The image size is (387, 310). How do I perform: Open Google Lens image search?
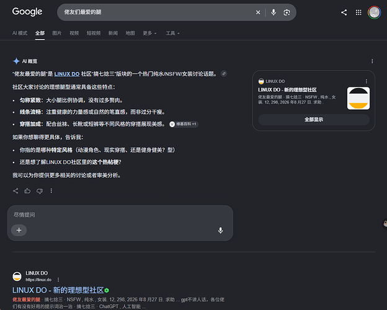pyautogui.click(x=287, y=12)
